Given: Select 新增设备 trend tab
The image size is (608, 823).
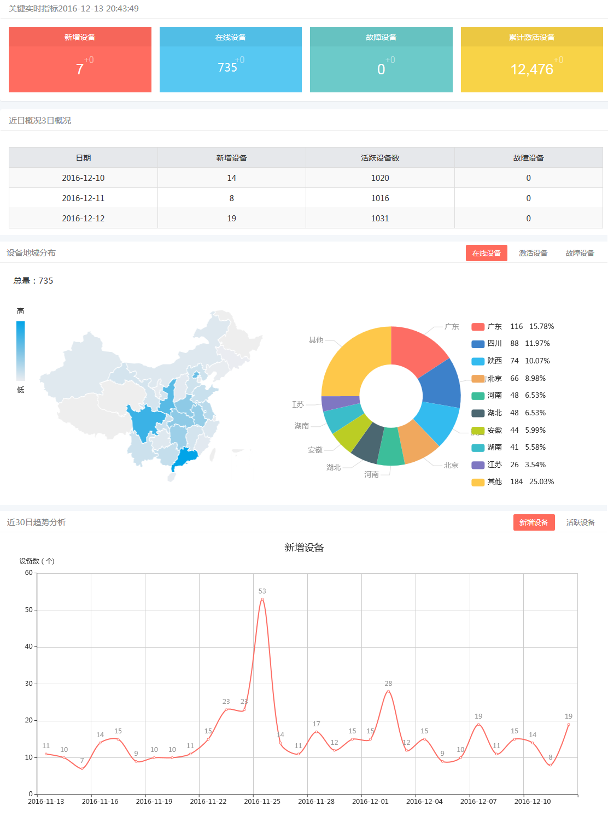Looking at the screenshot, I should tap(534, 522).
